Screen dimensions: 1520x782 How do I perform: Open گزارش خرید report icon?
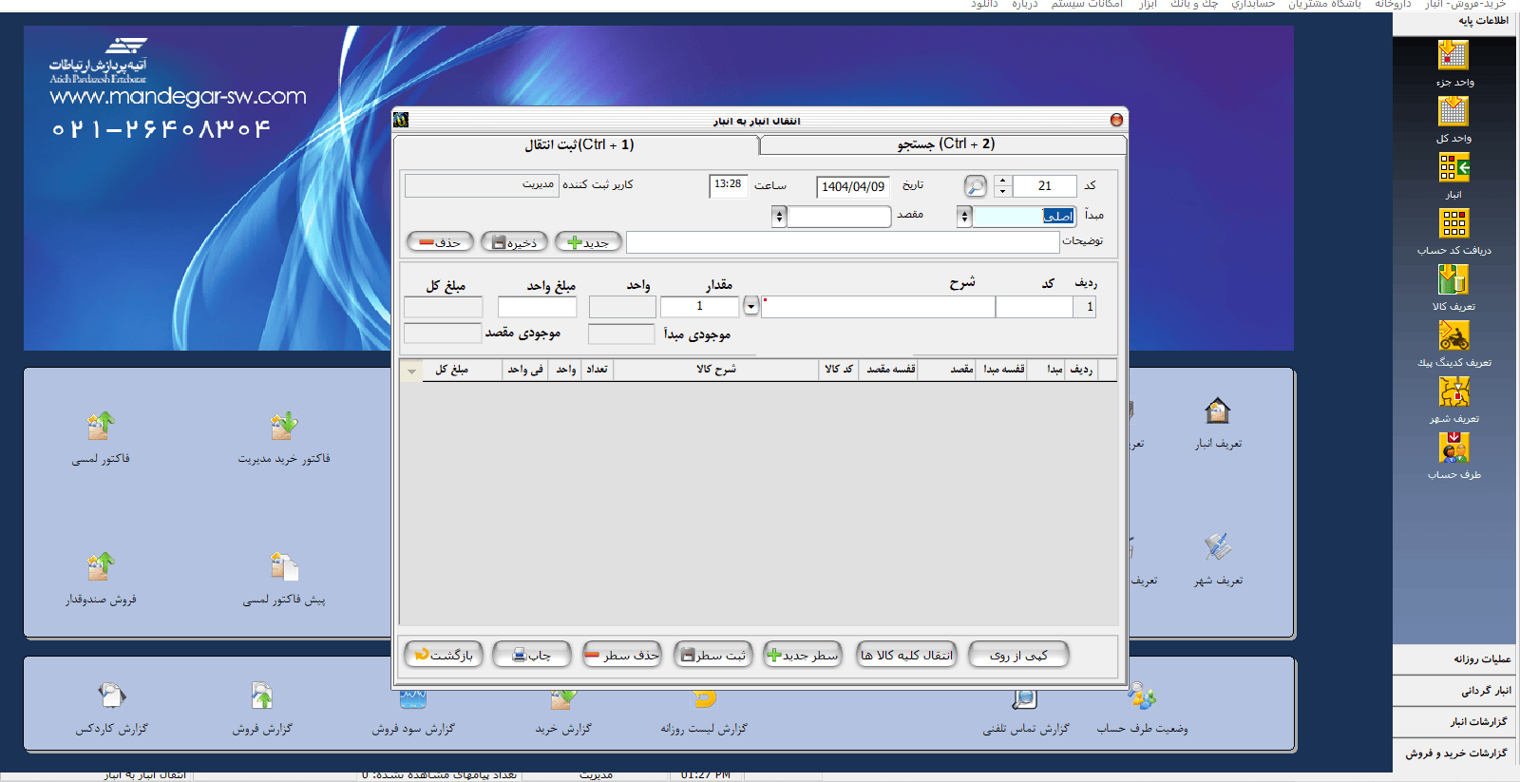563,698
